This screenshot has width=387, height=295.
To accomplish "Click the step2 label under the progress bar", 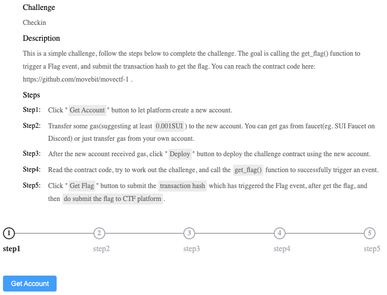I will (x=101, y=249).
